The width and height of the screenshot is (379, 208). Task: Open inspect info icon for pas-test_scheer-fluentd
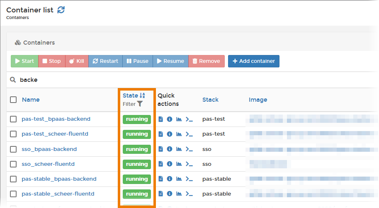[x=170, y=134]
